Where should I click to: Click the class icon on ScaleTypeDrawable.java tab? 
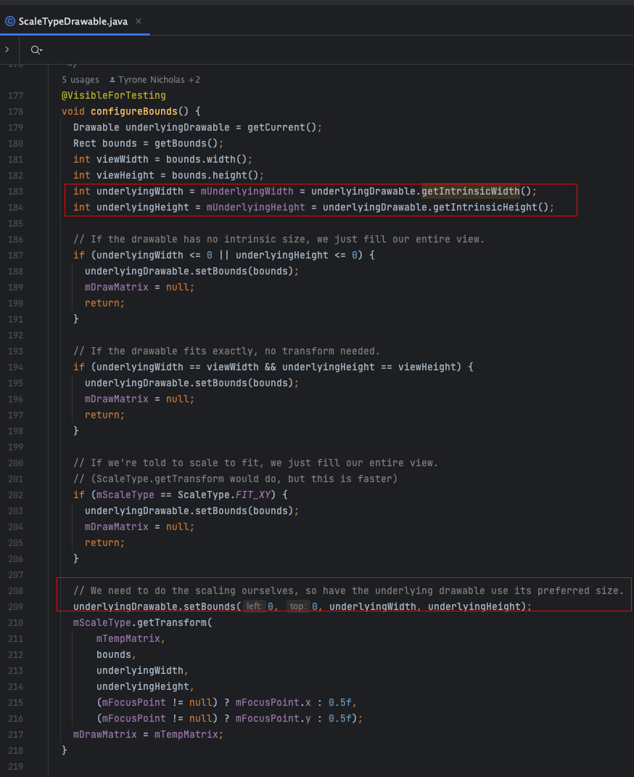10,21
